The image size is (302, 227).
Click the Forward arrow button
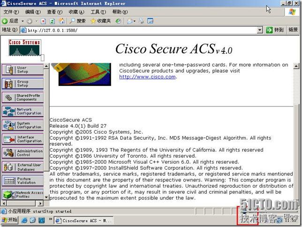click(x=29, y=21)
